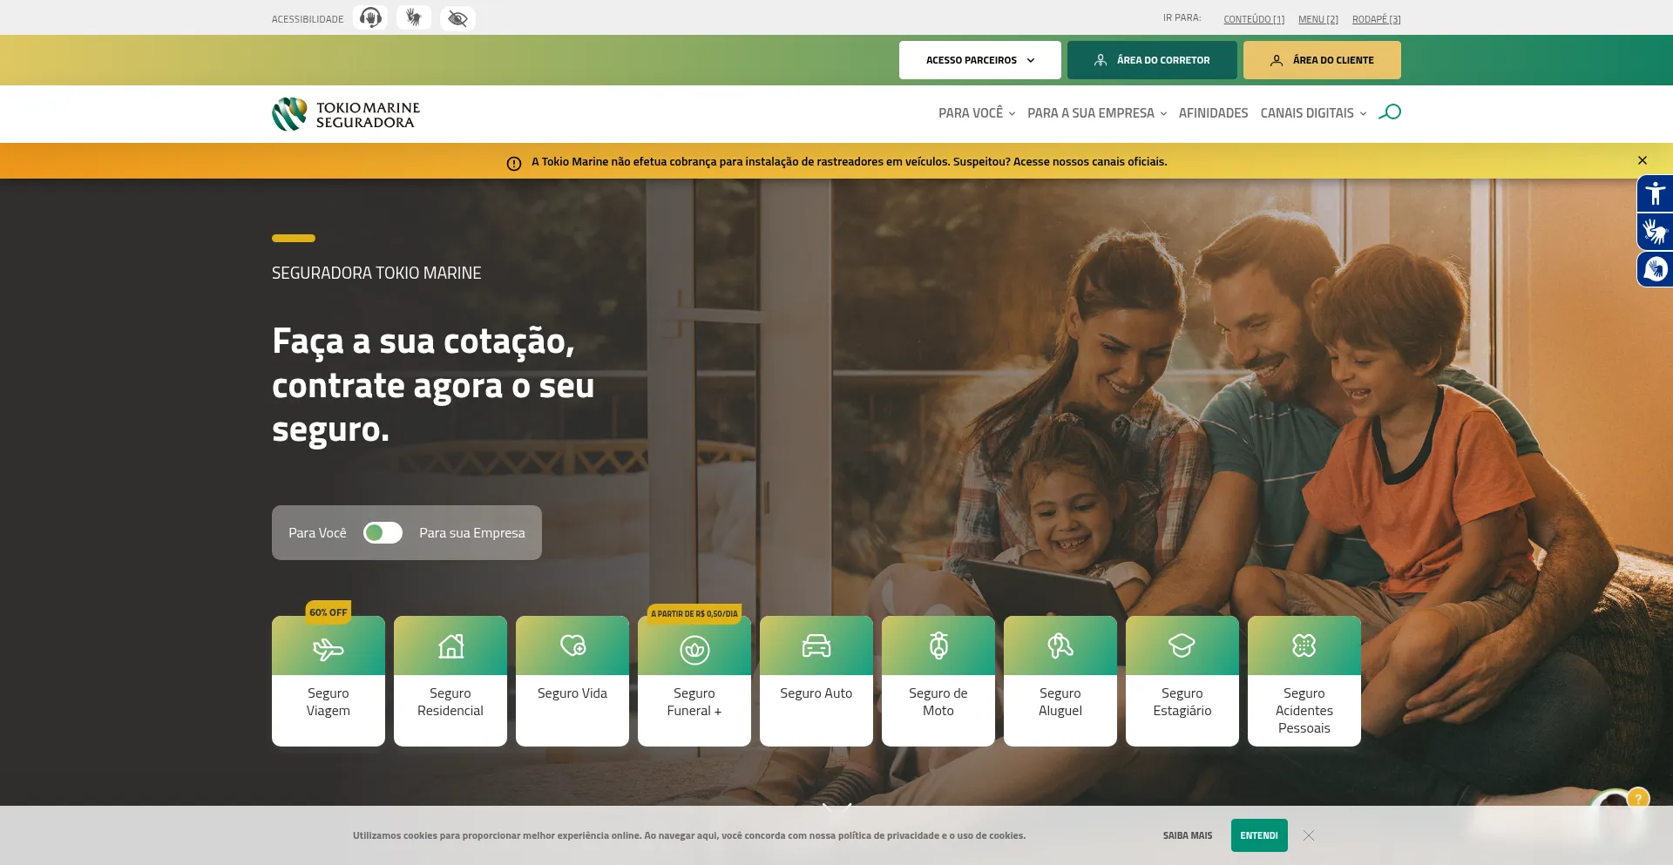Image resolution: width=1673 pixels, height=865 pixels.
Task: Open the Afinidades menu item
Action: pos(1213,113)
